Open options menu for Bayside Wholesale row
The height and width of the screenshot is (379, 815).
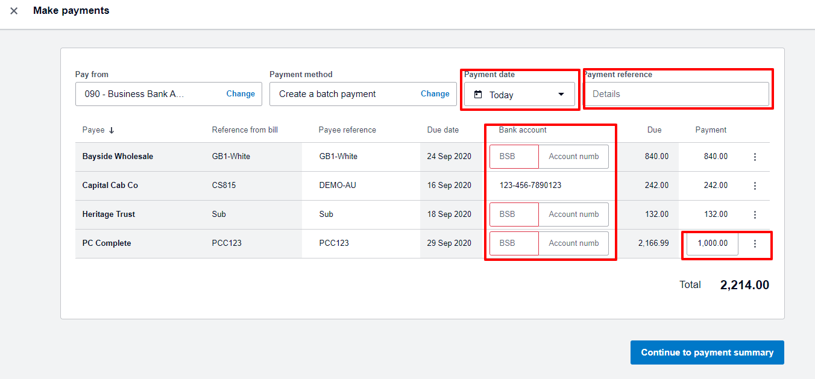point(755,156)
